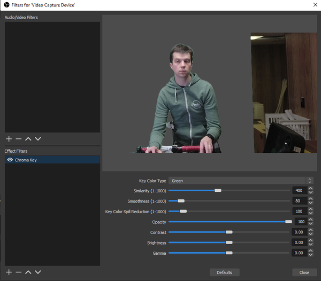This screenshot has width=321, height=281.
Task: Move the Effect filter down
Action: point(37,272)
